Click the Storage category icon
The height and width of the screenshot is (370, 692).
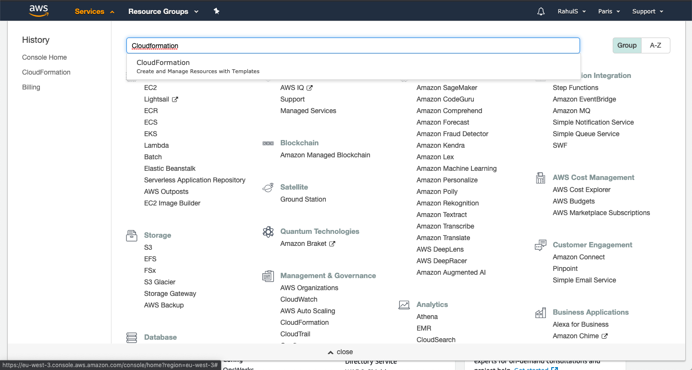point(132,235)
